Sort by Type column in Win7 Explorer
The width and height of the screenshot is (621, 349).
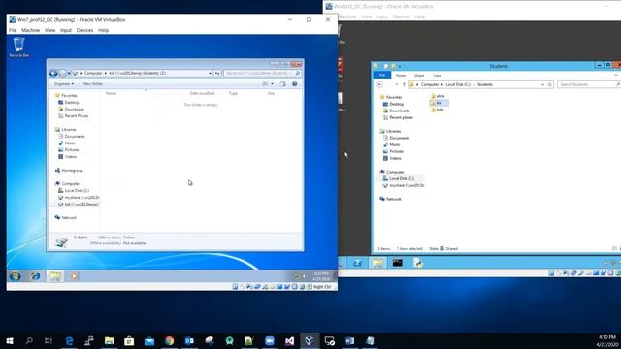coord(233,93)
